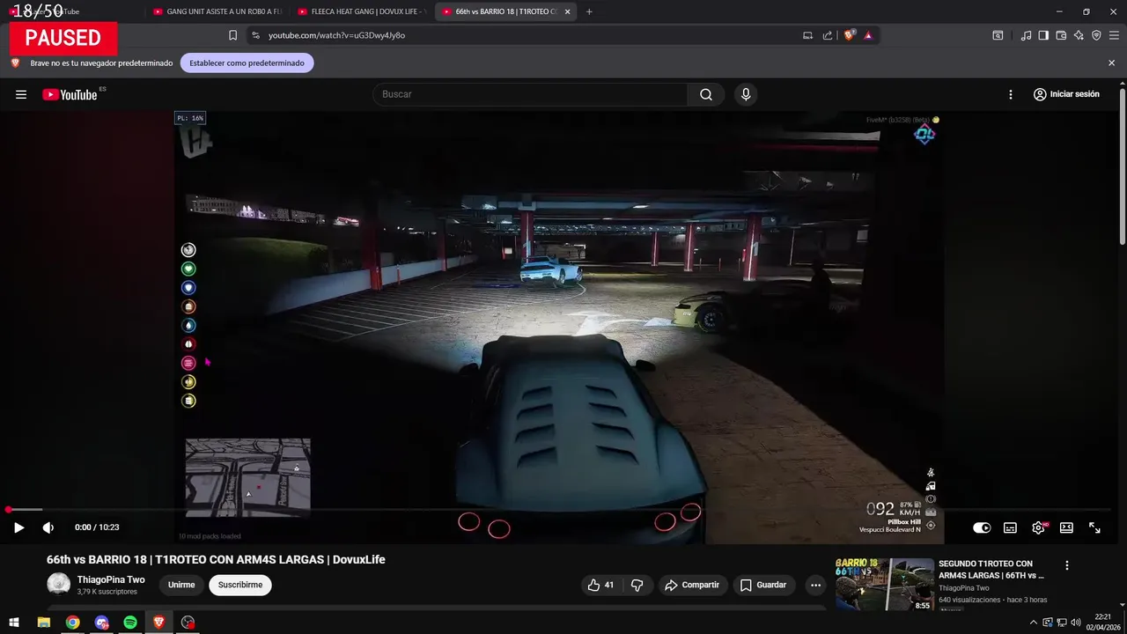
Task: Like the video with thumbs up
Action: [600, 585]
